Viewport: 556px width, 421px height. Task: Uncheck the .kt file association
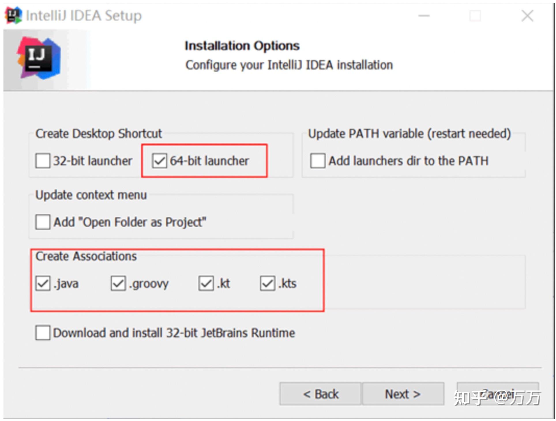tap(206, 283)
